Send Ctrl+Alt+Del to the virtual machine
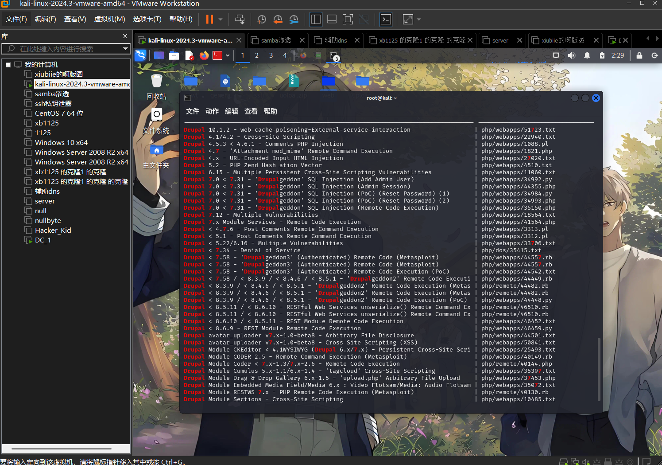This screenshot has width=662, height=465. pos(240,19)
